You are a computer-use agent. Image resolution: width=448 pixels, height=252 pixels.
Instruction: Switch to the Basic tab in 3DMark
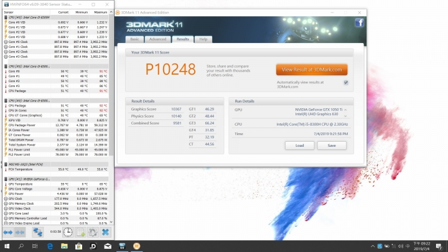click(x=134, y=39)
